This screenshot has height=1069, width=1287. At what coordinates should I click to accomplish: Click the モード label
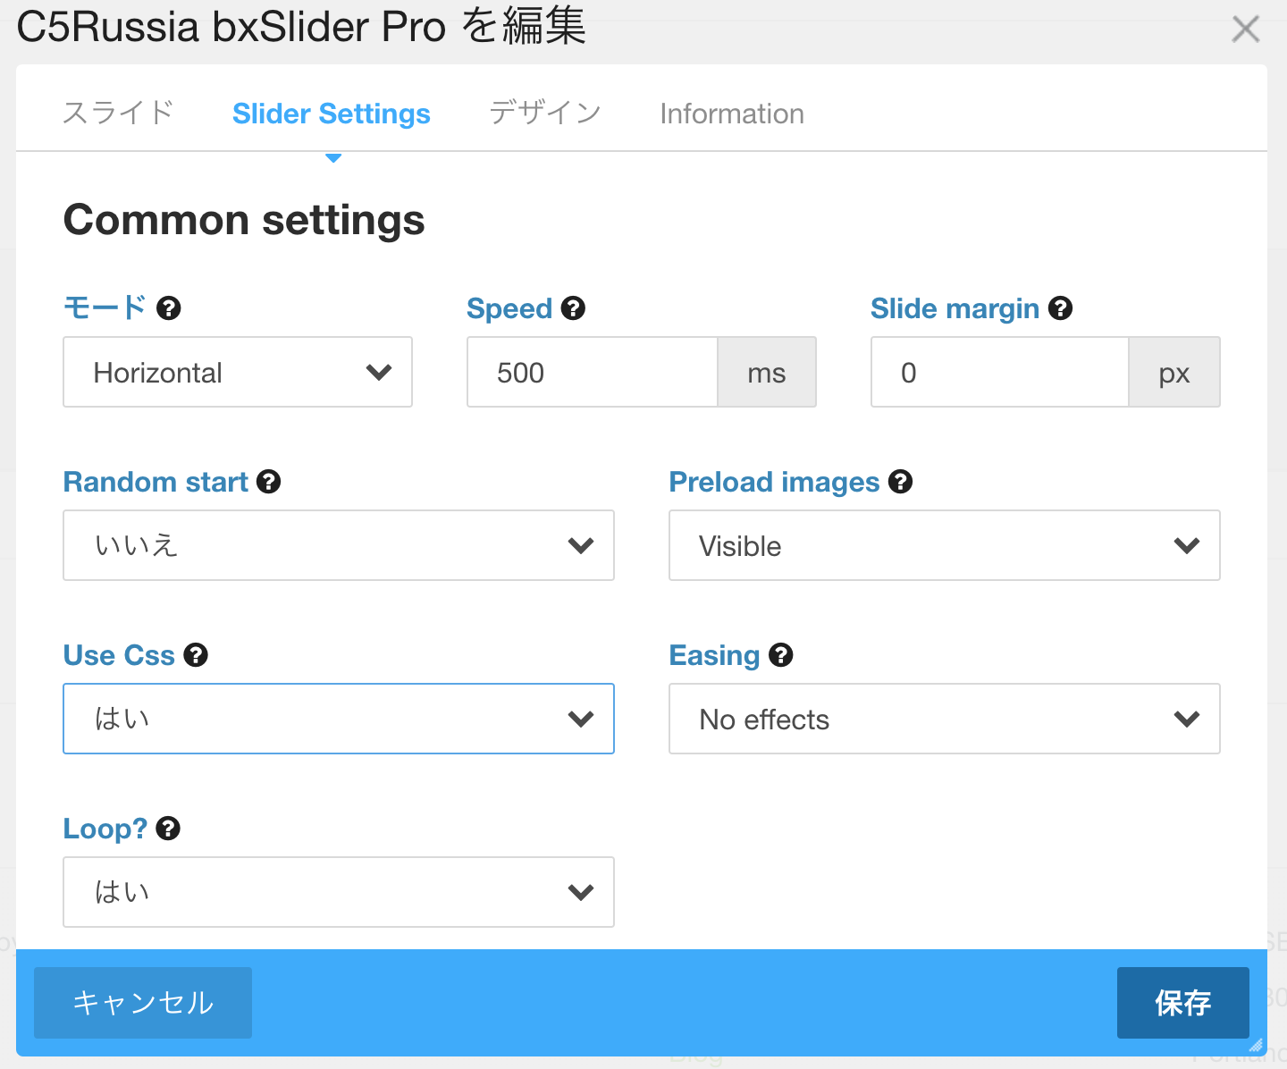click(105, 308)
